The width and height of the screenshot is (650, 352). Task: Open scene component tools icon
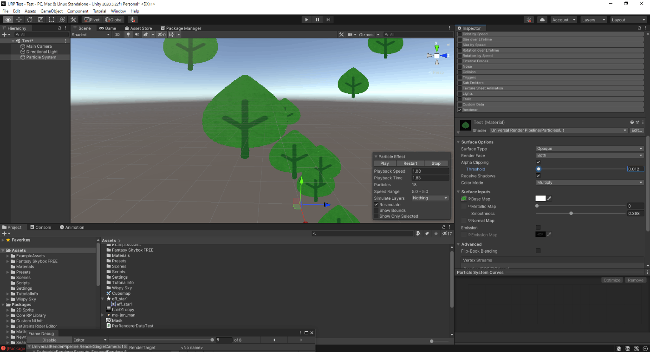pyautogui.click(x=341, y=34)
